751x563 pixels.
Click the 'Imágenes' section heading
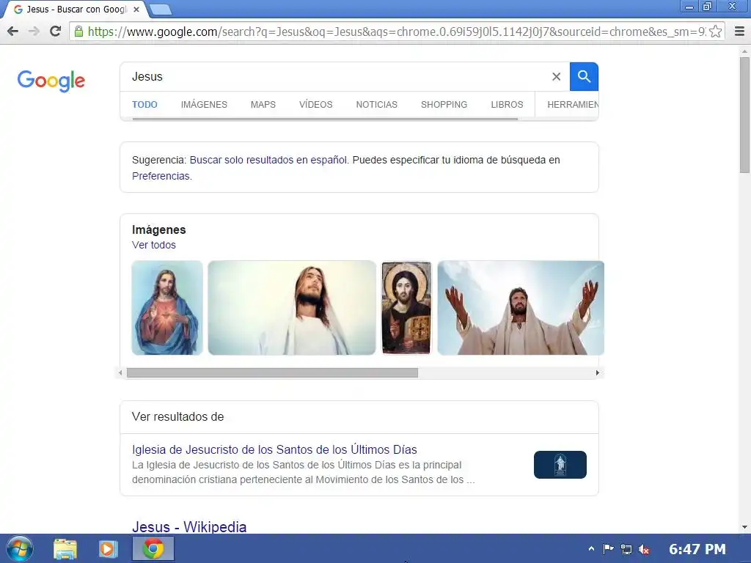158,229
